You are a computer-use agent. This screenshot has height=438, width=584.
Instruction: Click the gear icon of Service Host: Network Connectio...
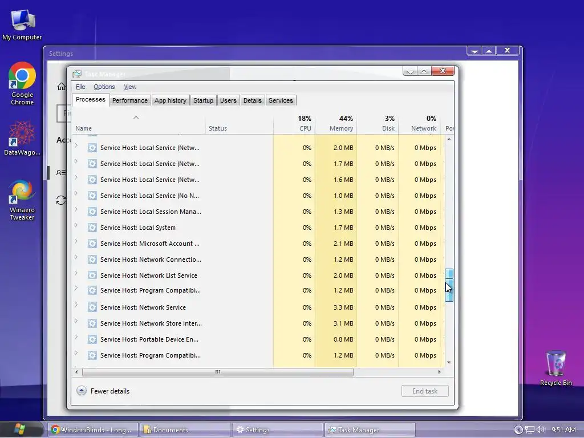coord(92,259)
